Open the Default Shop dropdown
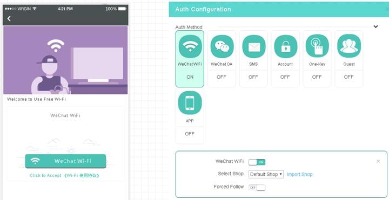This screenshot has height=200, width=389. pyautogui.click(x=266, y=174)
